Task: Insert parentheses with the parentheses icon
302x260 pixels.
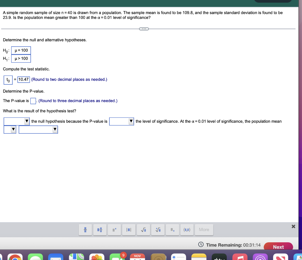Action: 187,230
